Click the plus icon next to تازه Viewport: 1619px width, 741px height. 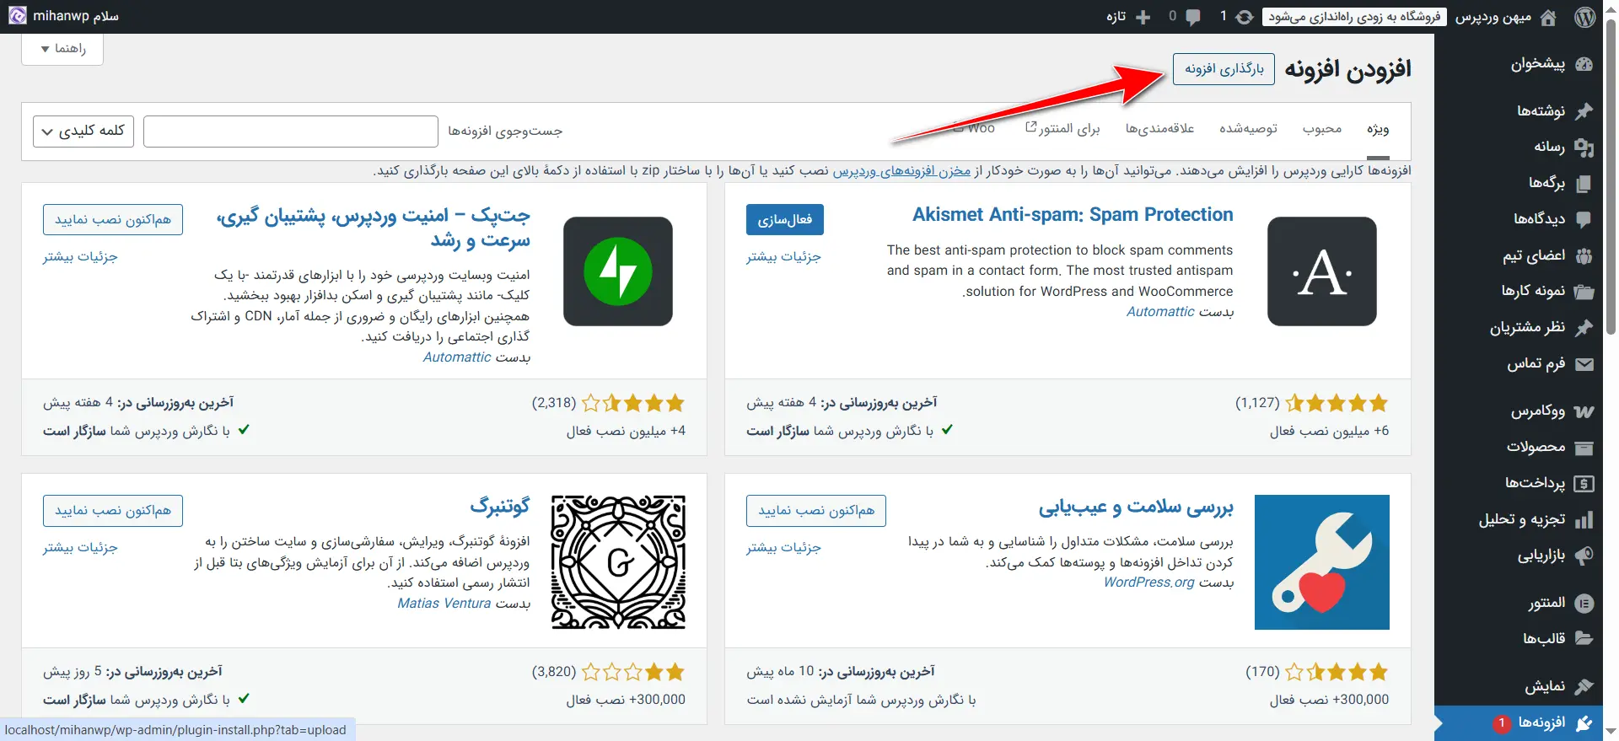pos(1143,17)
